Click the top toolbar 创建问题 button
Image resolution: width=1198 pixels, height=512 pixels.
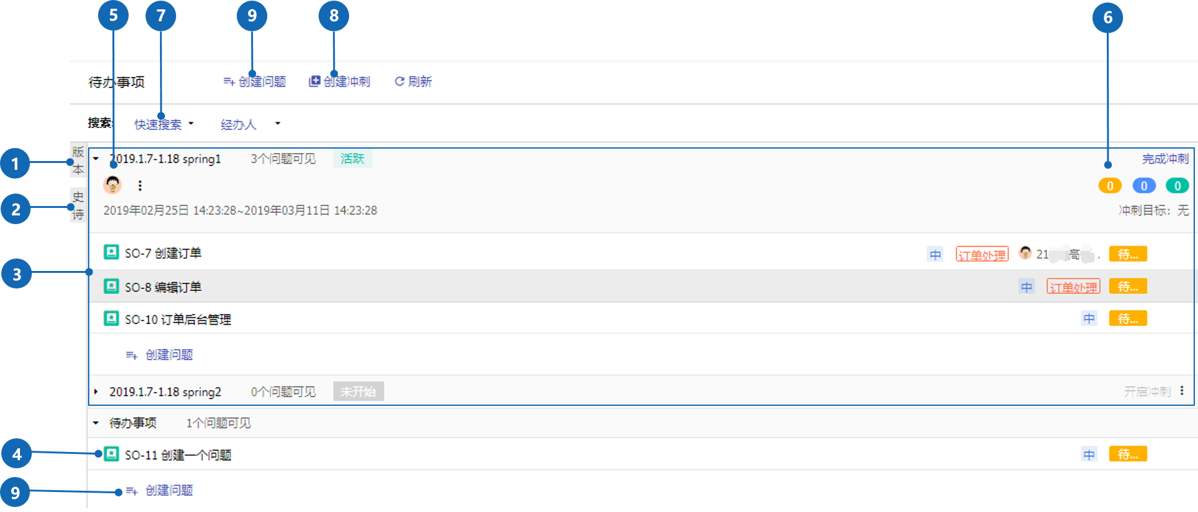(254, 82)
